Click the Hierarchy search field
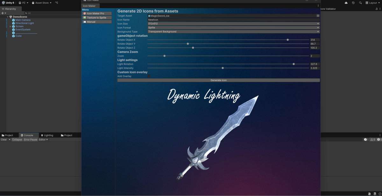 pos(53,13)
